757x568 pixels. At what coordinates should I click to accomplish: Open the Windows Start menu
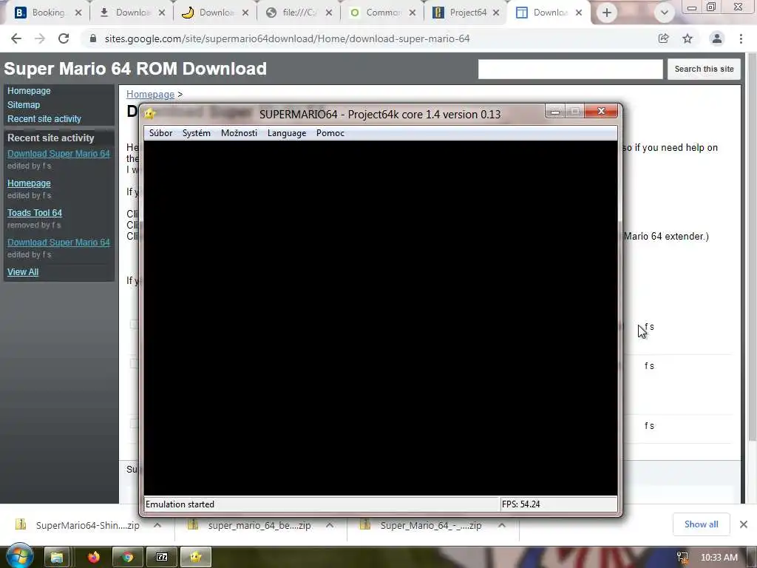(x=19, y=555)
